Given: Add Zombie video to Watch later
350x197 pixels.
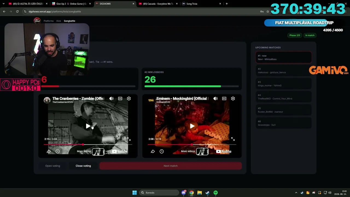Looking at the screenshot, I should 57,151.
